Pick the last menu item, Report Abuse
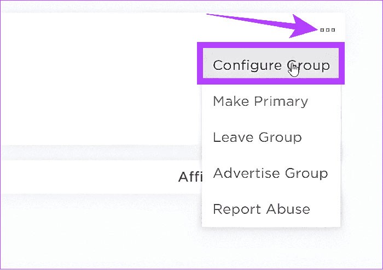383x270 pixels. [x=261, y=209]
